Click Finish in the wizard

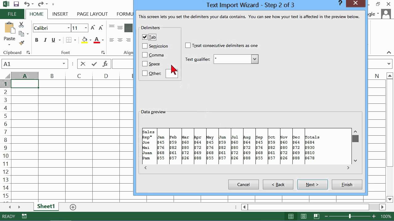pos(347,184)
